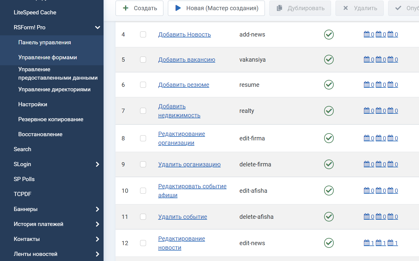
Task: Toggle published status of resume form
Action: [329, 85]
